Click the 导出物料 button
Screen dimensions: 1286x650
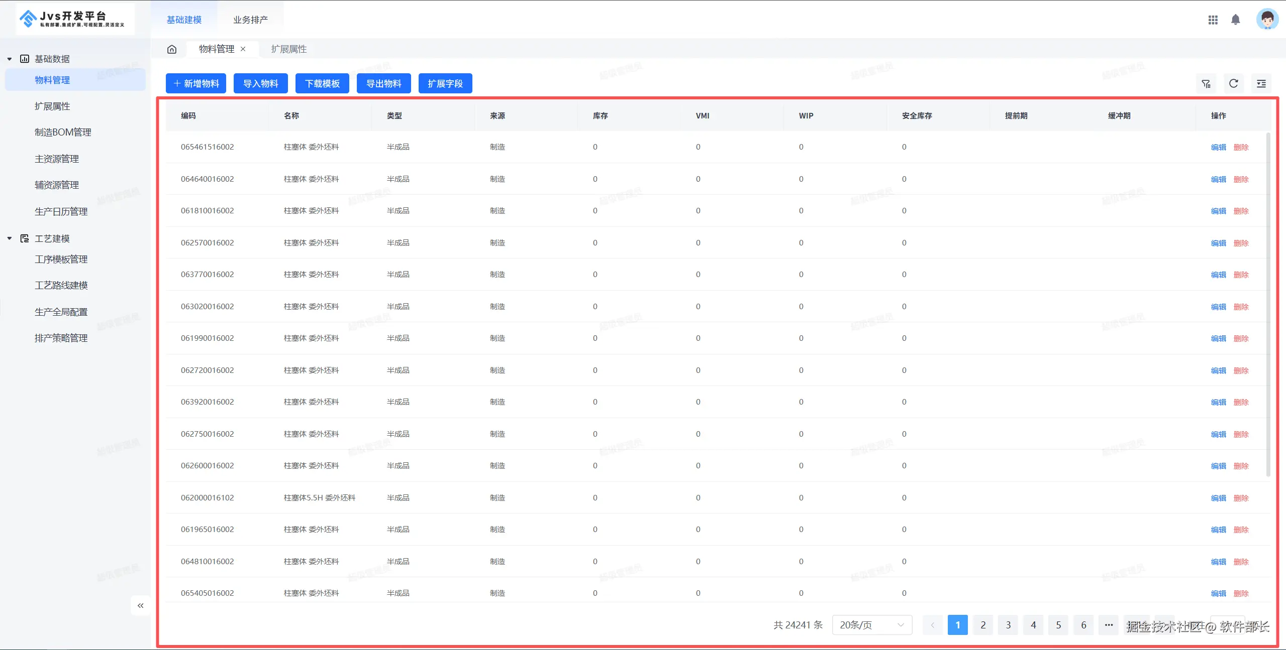point(383,84)
